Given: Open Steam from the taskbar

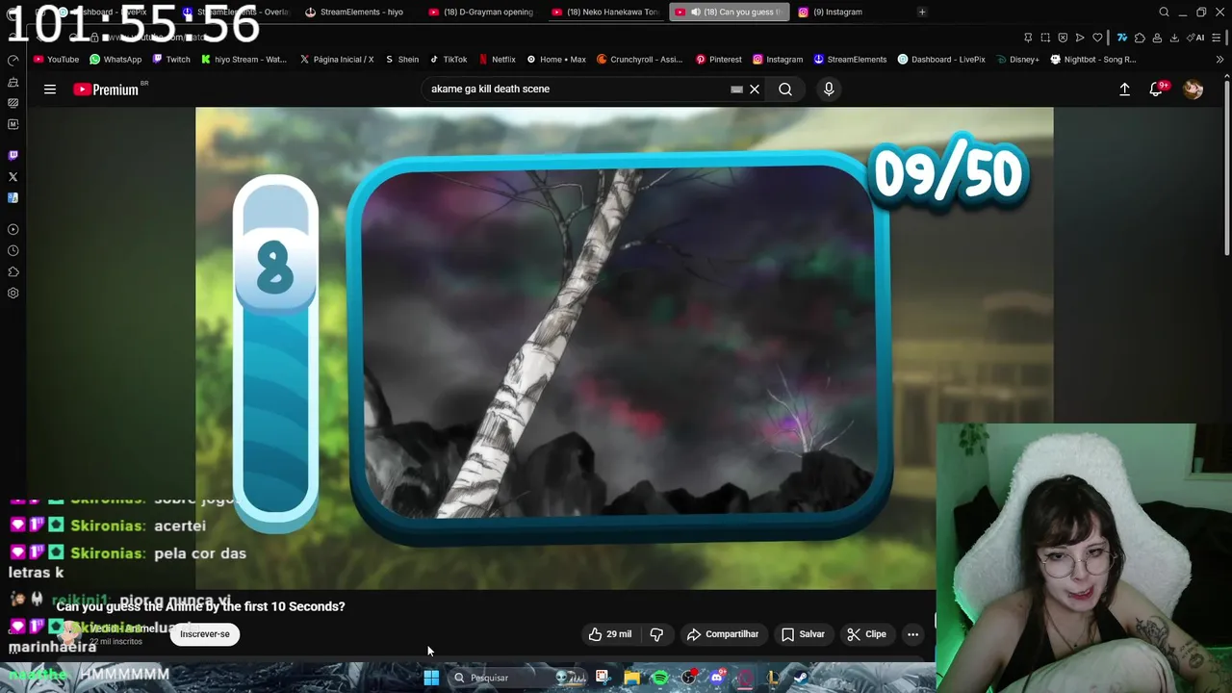Looking at the screenshot, I should click(x=800, y=678).
